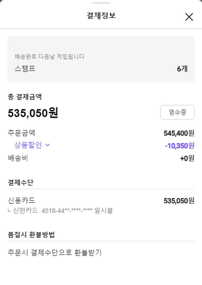Screen dimensions: 202x285
Task: Click the 결제정보 header title
Action: pyautogui.click(x=101, y=16)
